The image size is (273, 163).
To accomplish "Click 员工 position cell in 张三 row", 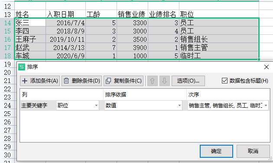I will coord(219,23).
